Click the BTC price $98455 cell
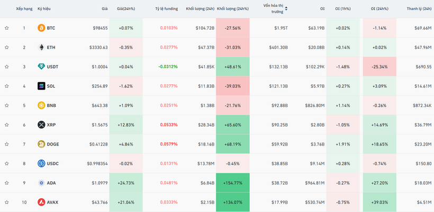This screenshot has height=212, width=434. point(100,28)
